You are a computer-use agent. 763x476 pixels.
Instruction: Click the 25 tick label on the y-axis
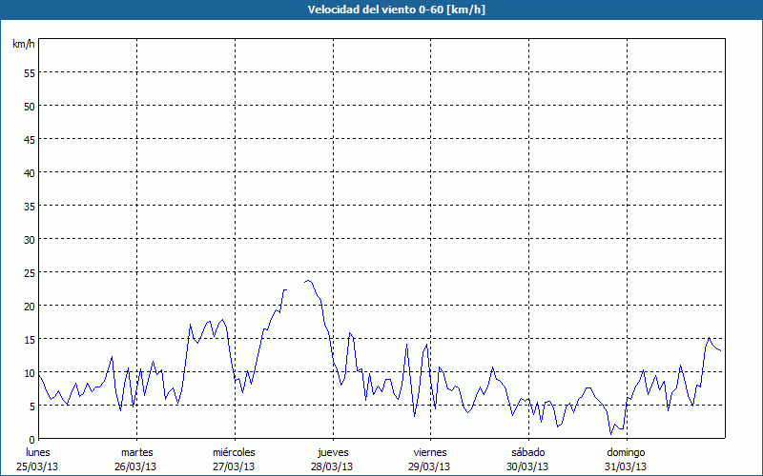(29, 272)
